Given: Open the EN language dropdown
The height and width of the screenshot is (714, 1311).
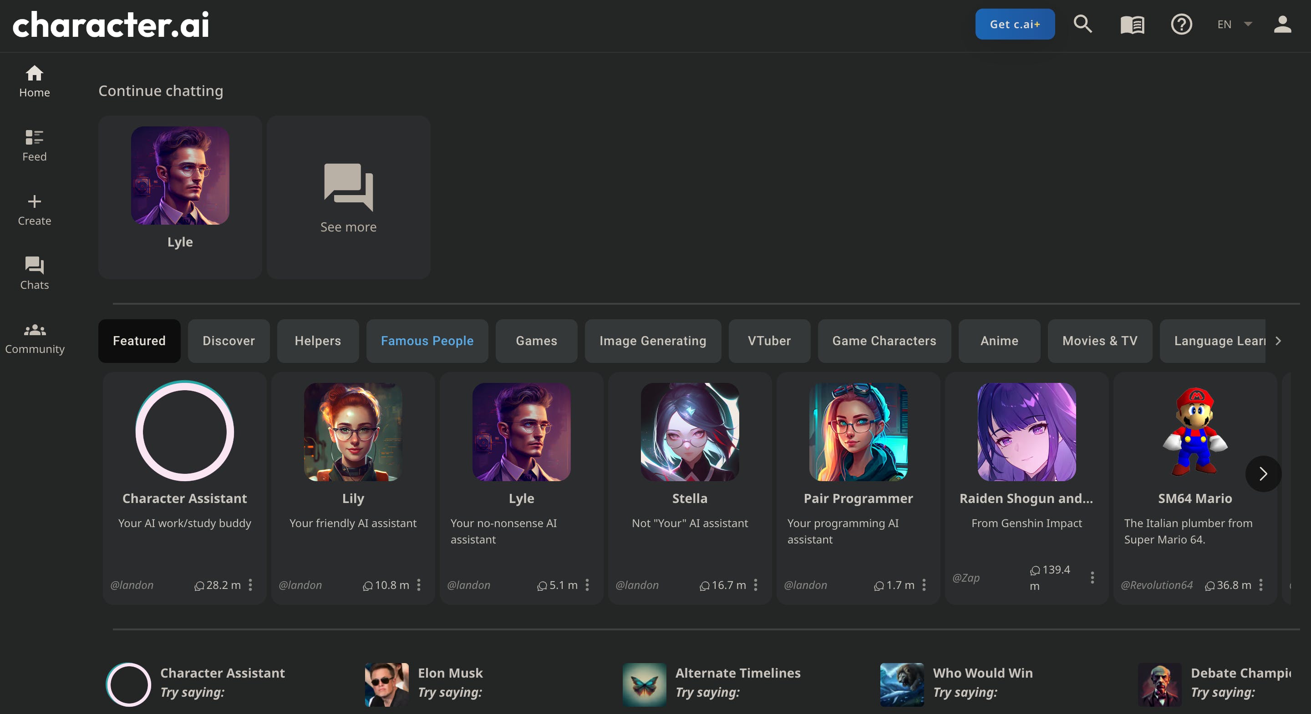Looking at the screenshot, I should coord(1234,25).
